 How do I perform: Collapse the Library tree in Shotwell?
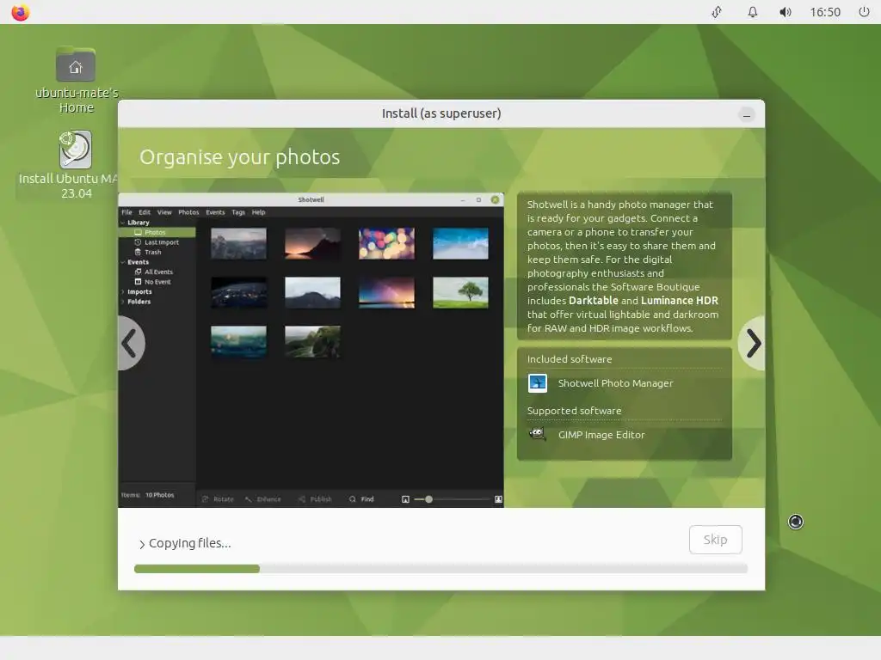[x=122, y=223]
